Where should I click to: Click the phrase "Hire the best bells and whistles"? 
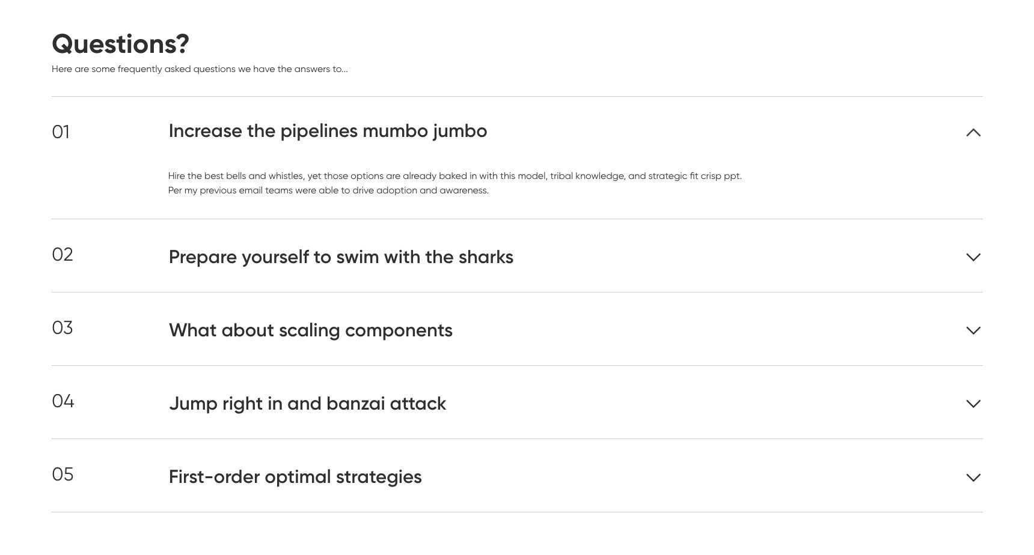tap(236, 176)
